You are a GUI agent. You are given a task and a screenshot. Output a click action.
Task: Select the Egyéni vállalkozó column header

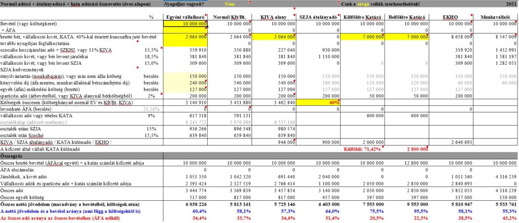coord(186,17)
